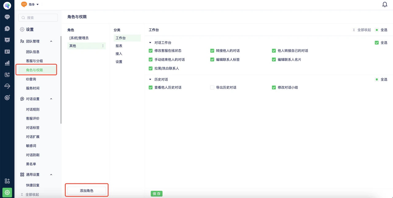The width and height of the screenshot is (393, 198).
Task: Open 角色与权限 settings page
Action: point(34,70)
